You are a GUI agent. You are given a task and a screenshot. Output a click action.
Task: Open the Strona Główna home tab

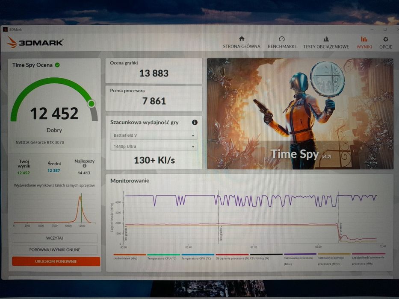point(242,42)
